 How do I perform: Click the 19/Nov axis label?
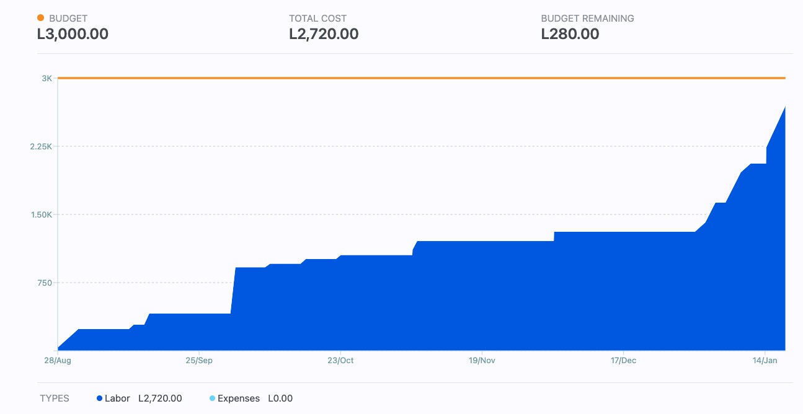pyautogui.click(x=482, y=361)
